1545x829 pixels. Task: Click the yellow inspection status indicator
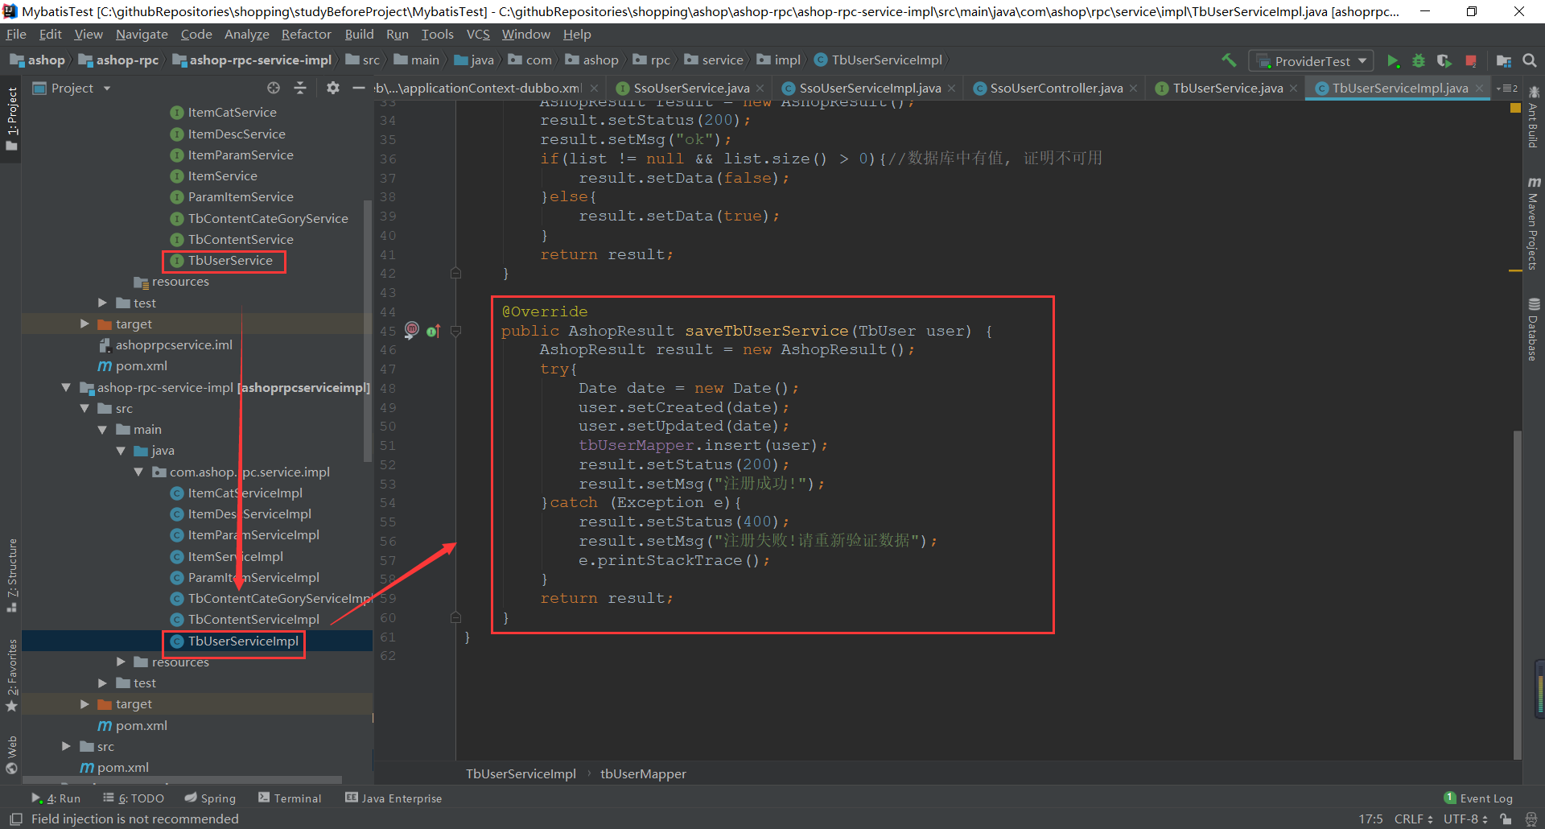point(1515,108)
